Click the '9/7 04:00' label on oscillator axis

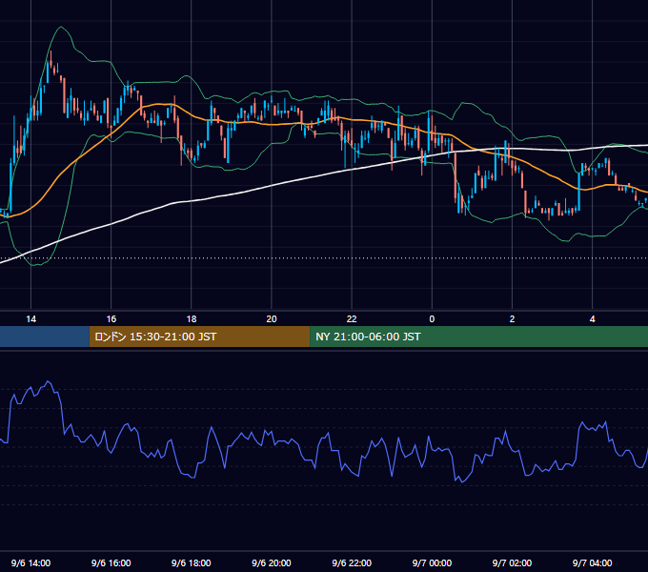(592, 562)
